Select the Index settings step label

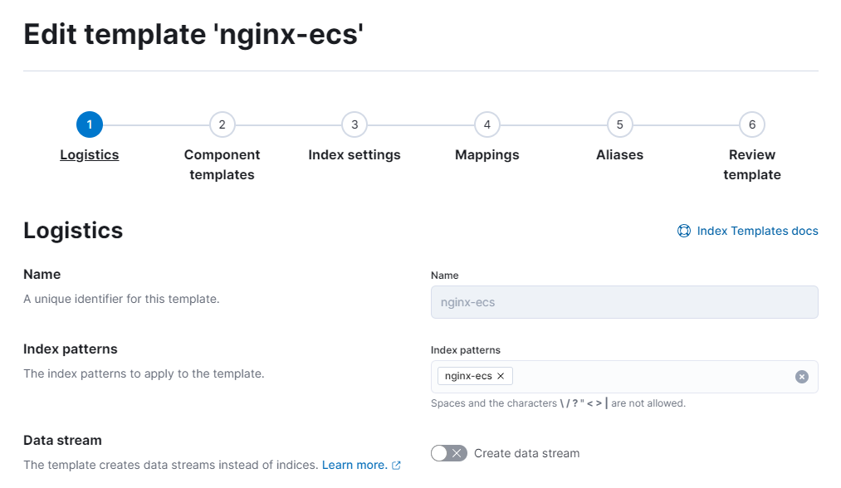click(x=354, y=154)
